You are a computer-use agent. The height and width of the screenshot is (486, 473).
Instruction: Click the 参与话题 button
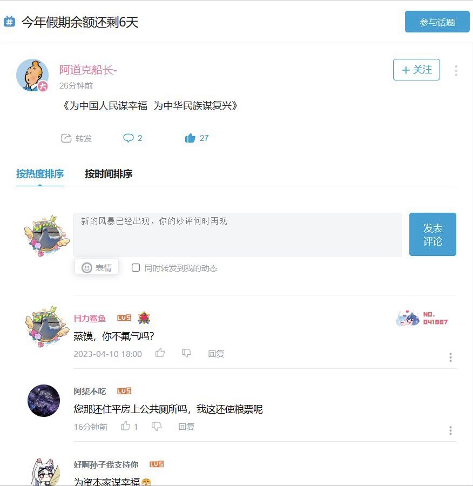click(x=437, y=22)
